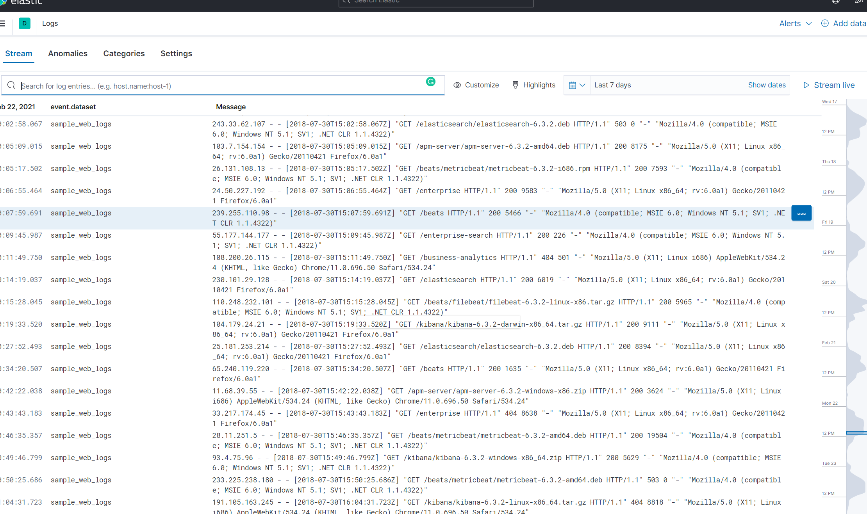Image resolution: width=867 pixels, height=514 pixels.
Task: Click the Logs breadcrumb
Action: tap(50, 23)
